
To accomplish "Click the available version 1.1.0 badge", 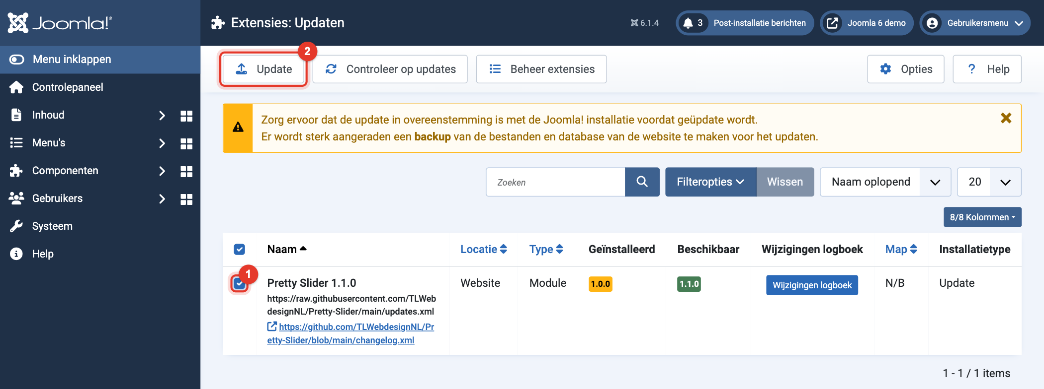I will pos(689,284).
